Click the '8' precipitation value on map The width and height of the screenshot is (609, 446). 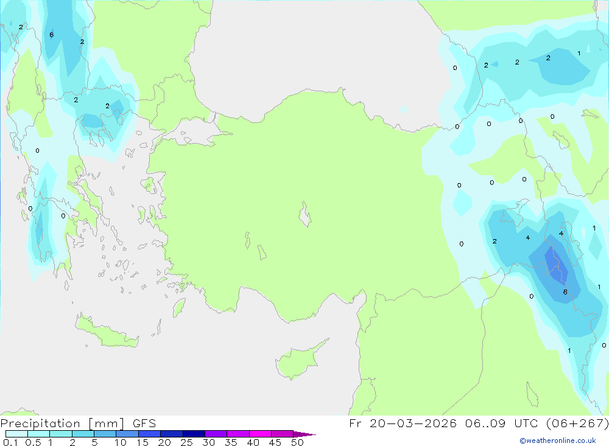tap(565, 292)
